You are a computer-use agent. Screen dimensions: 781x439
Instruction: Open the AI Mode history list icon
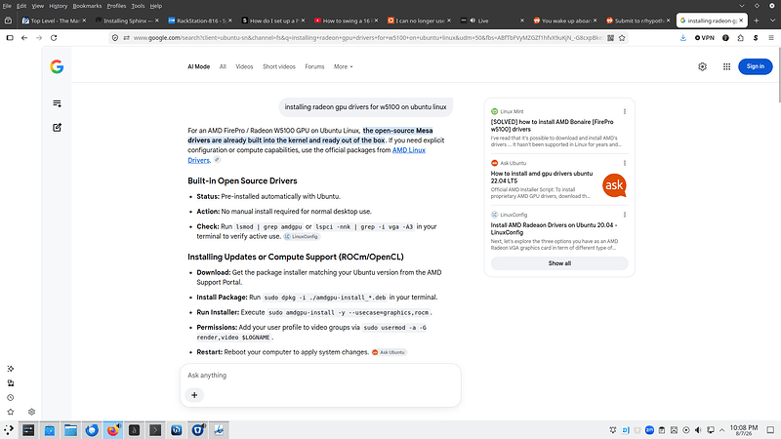tap(57, 103)
